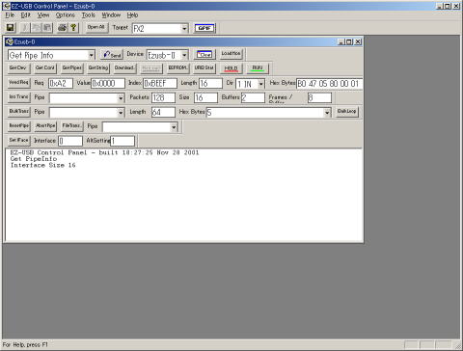This screenshot has height=351, width=463.
Task: Open the Tools menu
Action: (89, 15)
